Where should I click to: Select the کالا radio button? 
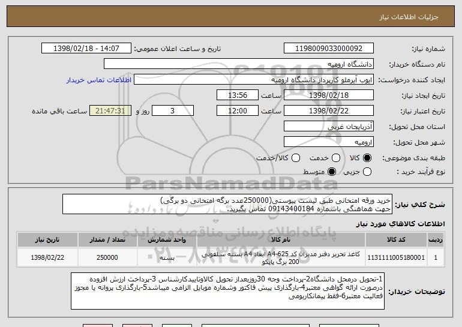[x=367, y=158]
